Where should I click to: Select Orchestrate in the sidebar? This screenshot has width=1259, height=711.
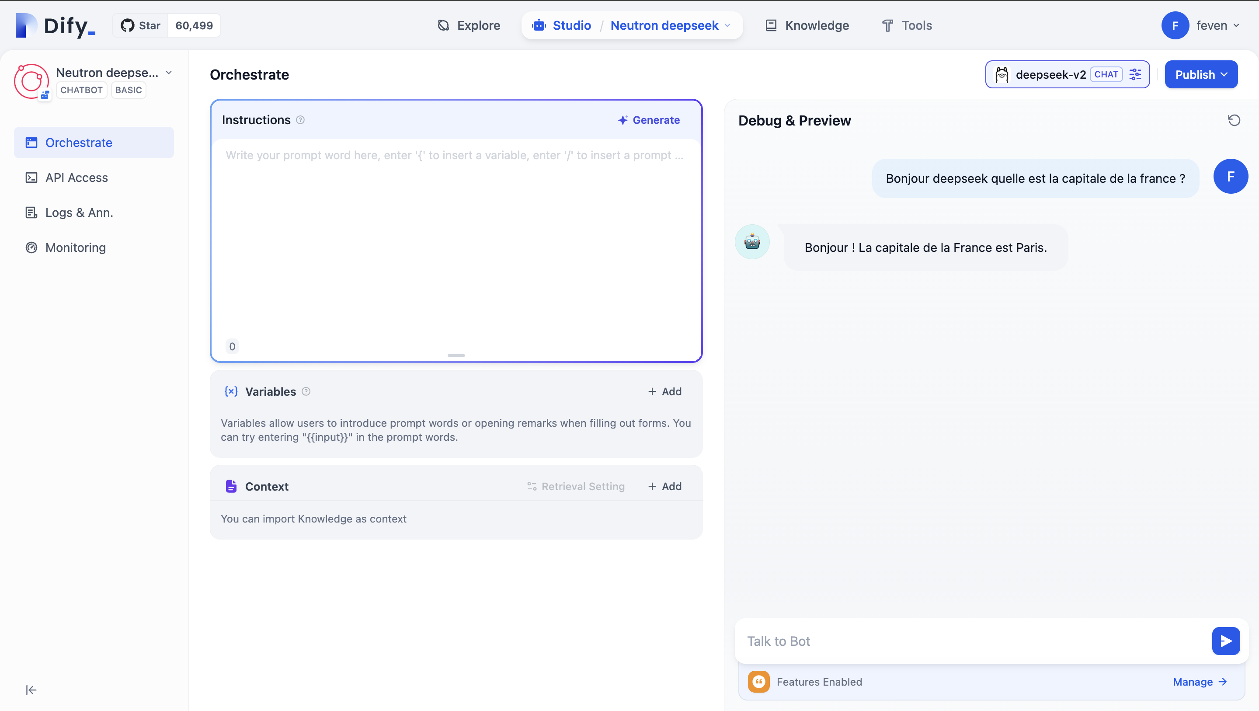(x=94, y=142)
